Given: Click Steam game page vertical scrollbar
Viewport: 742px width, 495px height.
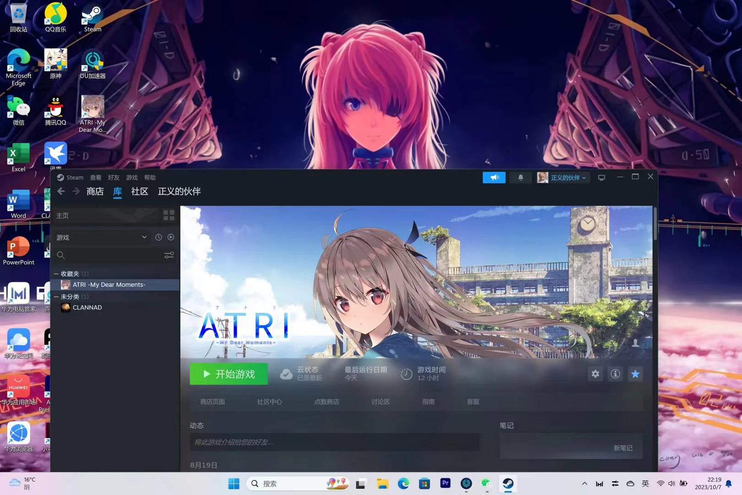Looking at the screenshot, I should [x=655, y=224].
